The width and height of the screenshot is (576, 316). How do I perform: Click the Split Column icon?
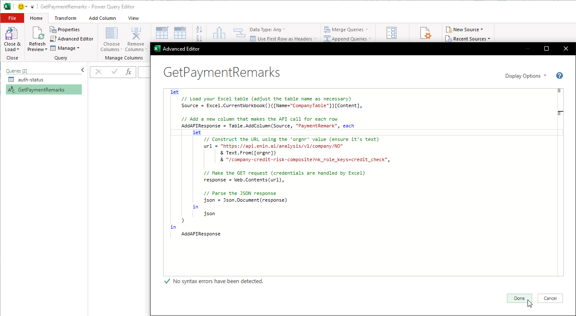pyautogui.click(x=219, y=32)
